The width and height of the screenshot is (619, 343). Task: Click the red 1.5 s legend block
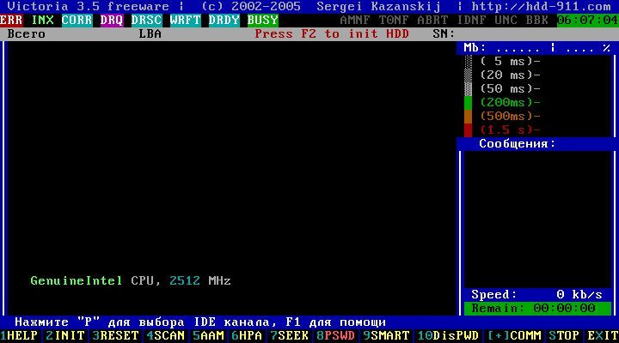(x=468, y=130)
